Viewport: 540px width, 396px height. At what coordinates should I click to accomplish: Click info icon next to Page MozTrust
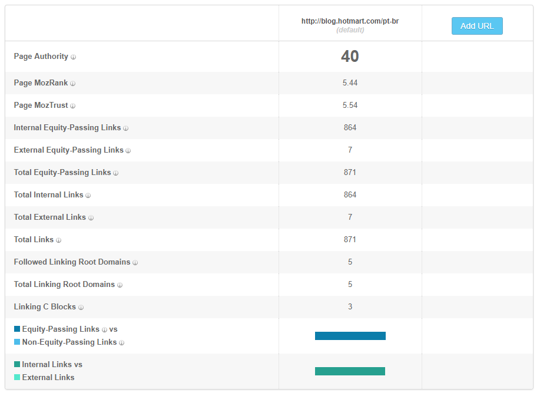point(72,106)
